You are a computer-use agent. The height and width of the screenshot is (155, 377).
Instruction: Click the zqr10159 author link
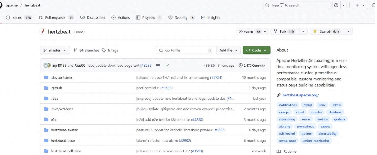59,66
